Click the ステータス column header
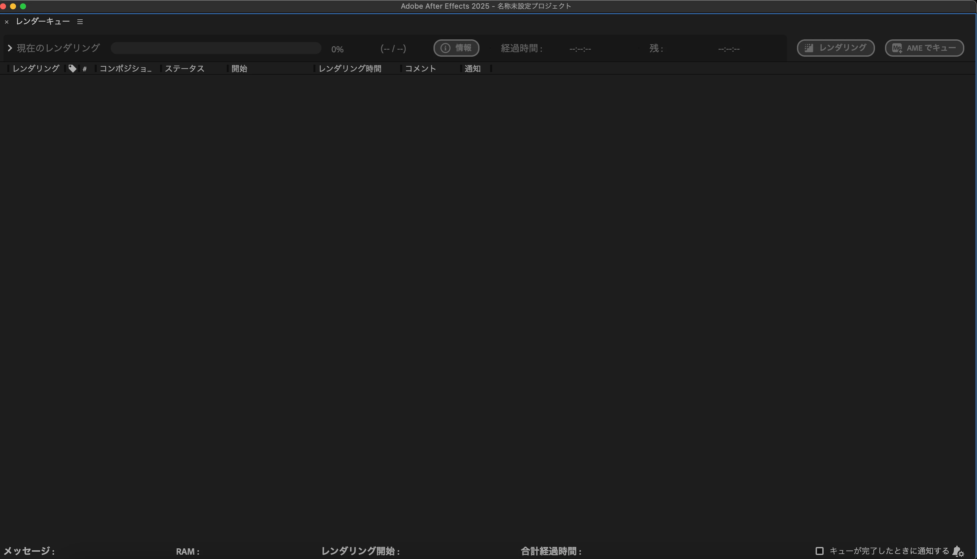This screenshot has height=559, width=977. pos(184,69)
